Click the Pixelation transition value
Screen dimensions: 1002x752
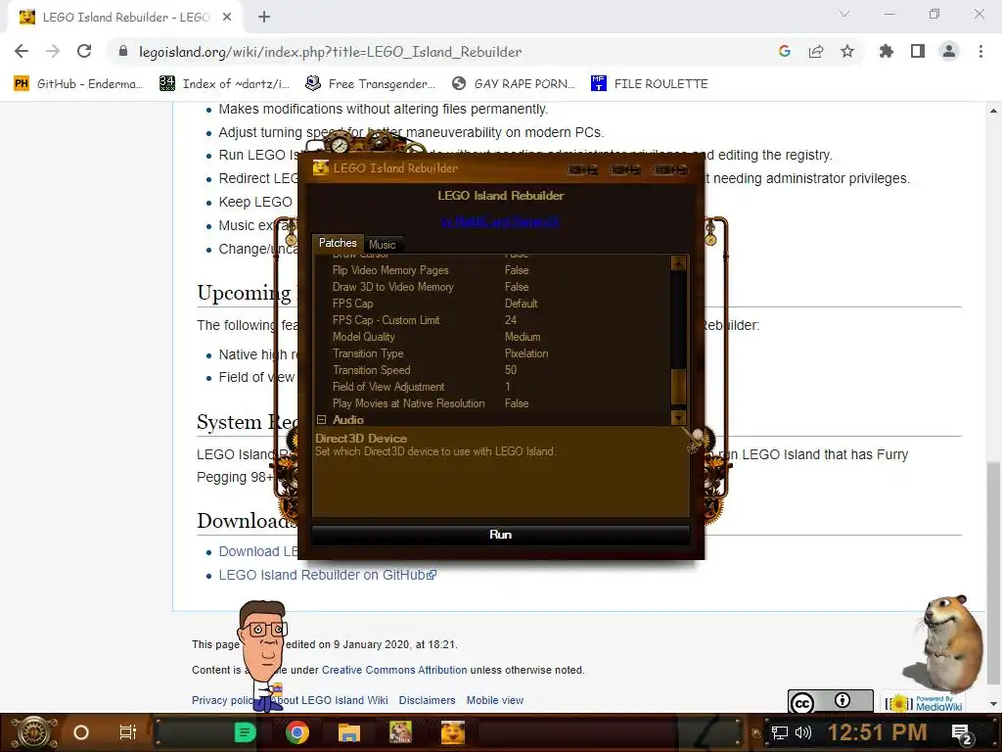click(x=526, y=353)
